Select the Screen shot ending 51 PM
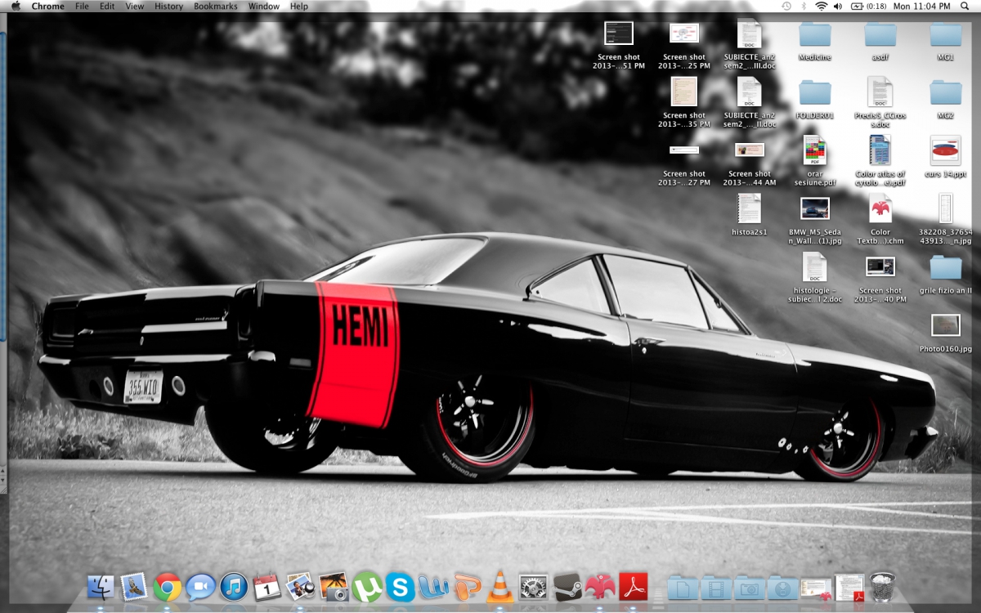Viewport: 981px width, 613px height. point(619,34)
